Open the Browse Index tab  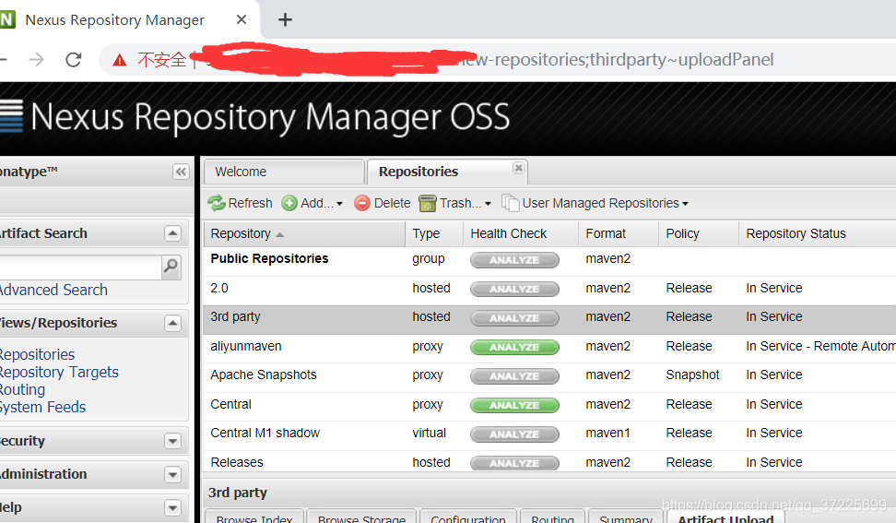(x=254, y=517)
